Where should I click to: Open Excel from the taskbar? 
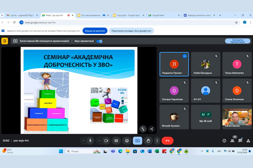point(157,151)
